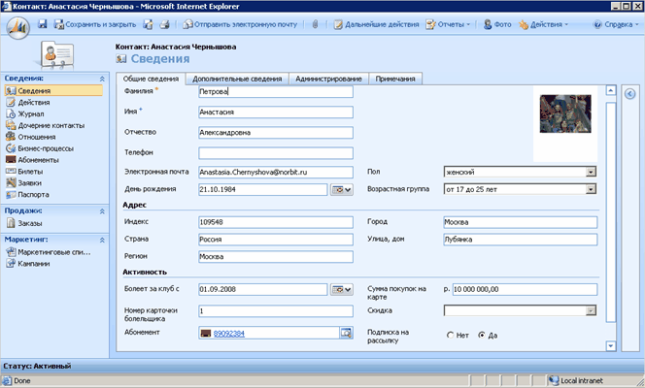This screenshot has height=388, width=645.
Task: Click Сохранить и закрыть toolbar button
Action: click(x=94, y=24)
